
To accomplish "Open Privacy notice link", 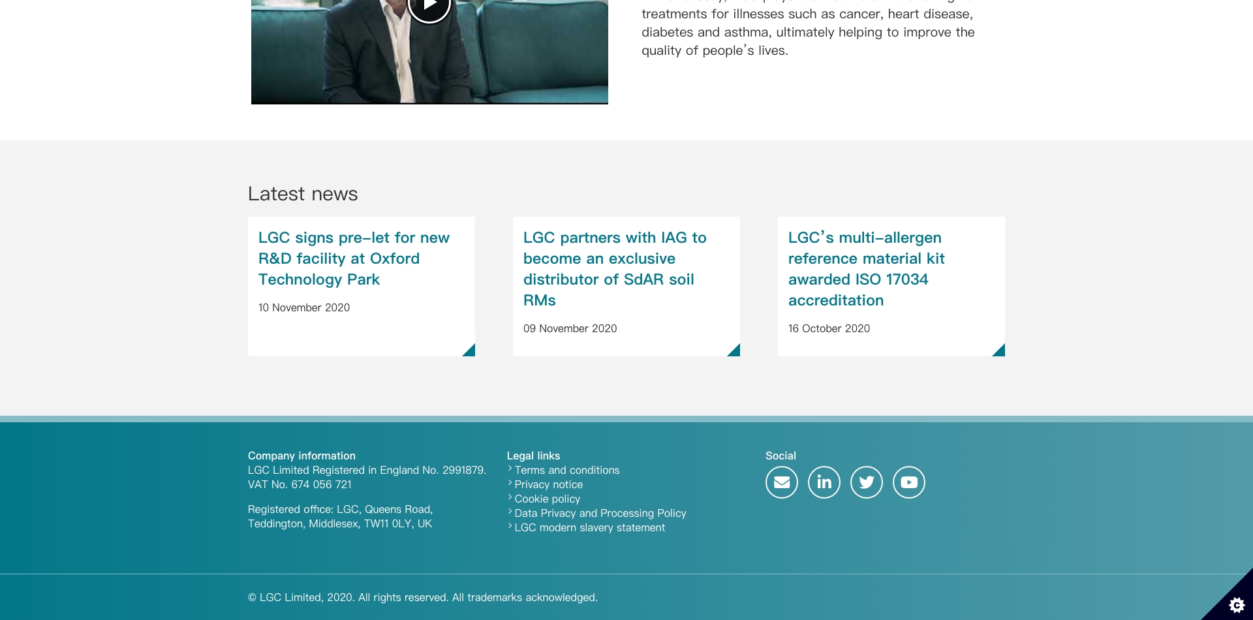I will (x=548, y=484).
